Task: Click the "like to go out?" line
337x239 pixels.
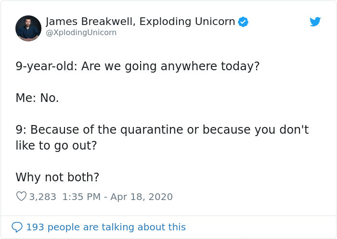Action: click(56, 145)
